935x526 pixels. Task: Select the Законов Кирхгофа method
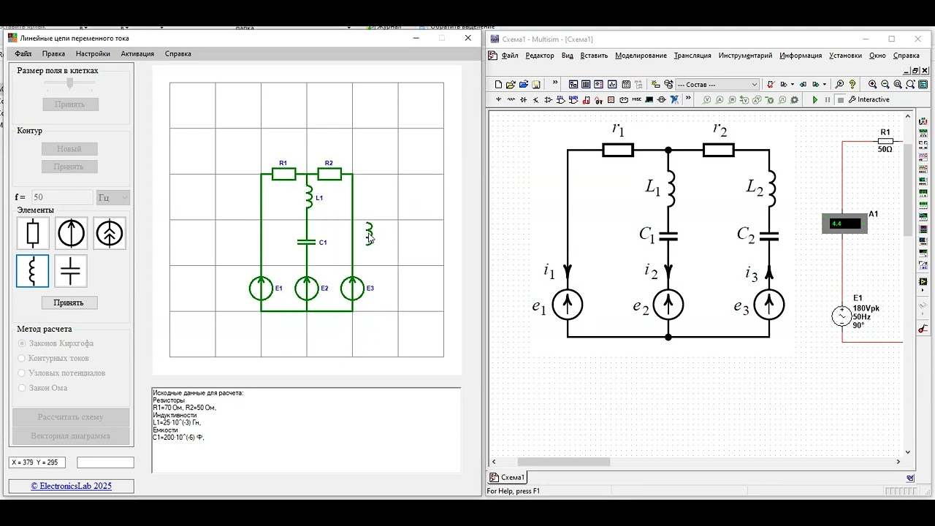click(56, 343)
